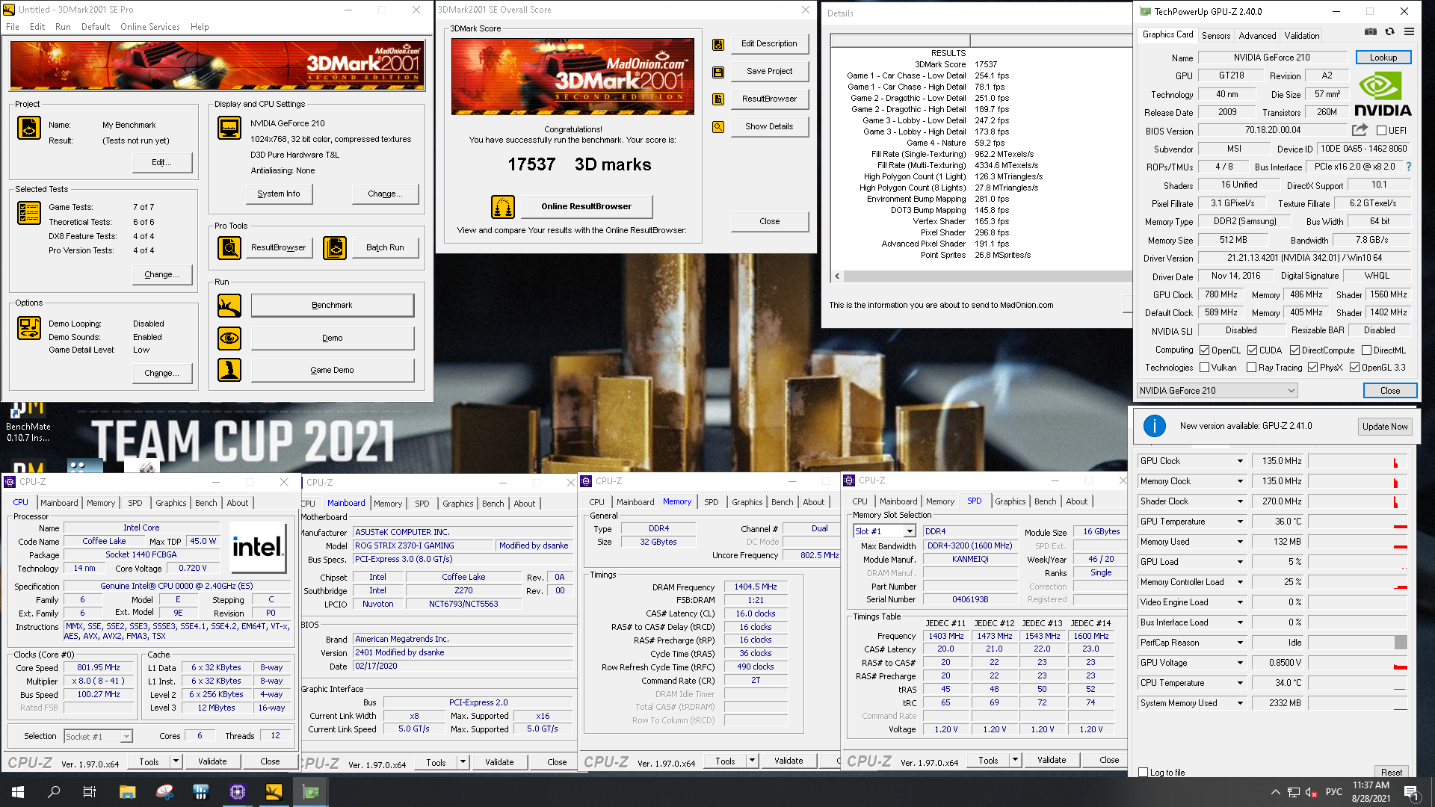This screenshot has width=1435, height=807.
Task: Click the Batch Run icon
Action: pyautogui.click(x=335, y=247)
